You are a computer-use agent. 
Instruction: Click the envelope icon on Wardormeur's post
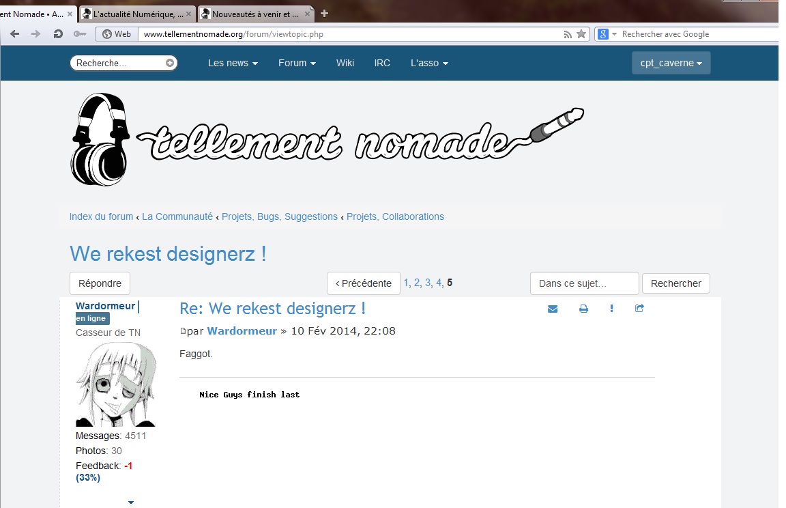pos(553,309)
